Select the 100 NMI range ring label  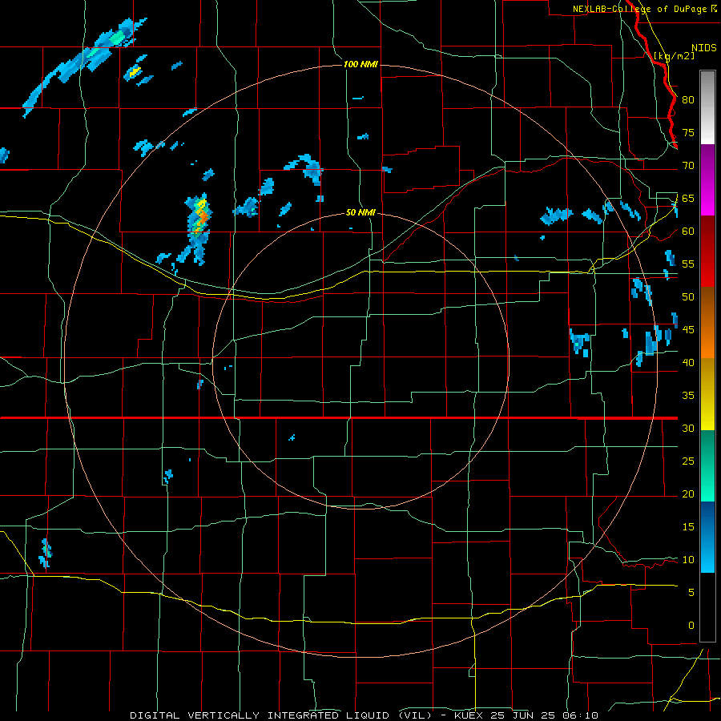(x=360, y=64)
